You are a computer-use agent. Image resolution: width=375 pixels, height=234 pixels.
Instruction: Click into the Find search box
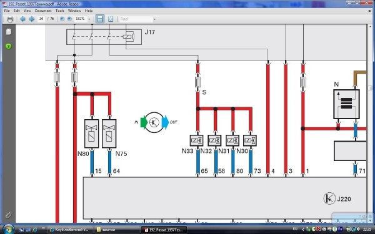tap(136, 19)
